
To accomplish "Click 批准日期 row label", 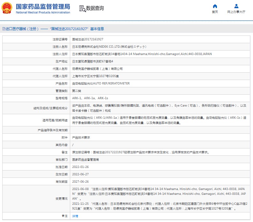I will click(x=62, y=167).
